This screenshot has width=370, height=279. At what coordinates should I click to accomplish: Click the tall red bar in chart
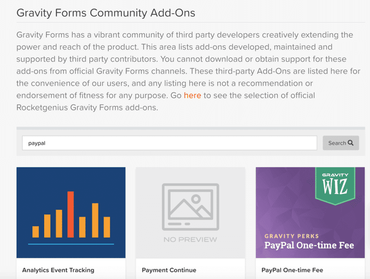(70, 215)
